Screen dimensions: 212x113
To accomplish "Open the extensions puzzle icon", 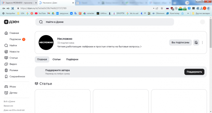I will tap(198, 8).
